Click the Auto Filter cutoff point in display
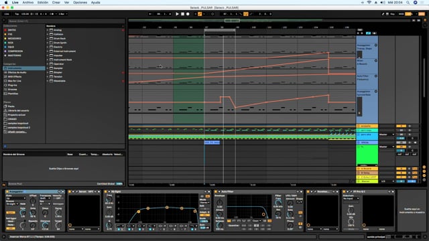Image resolution: width=429 pixels, height=241 pixels. click(263, 214)
